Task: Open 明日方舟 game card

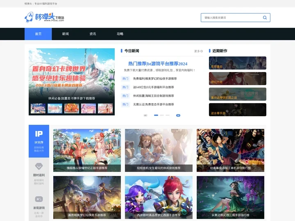Action: (238, 79)
